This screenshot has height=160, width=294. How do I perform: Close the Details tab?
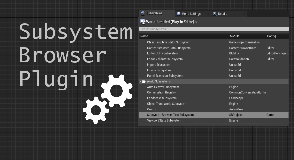click(244, 14)
